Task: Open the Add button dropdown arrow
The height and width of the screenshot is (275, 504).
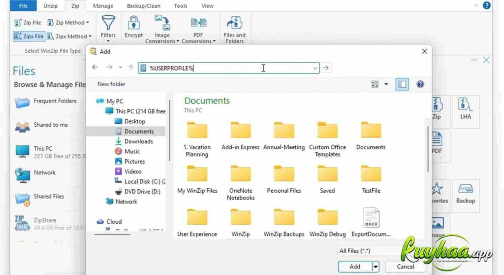Action: click(376, 266)
